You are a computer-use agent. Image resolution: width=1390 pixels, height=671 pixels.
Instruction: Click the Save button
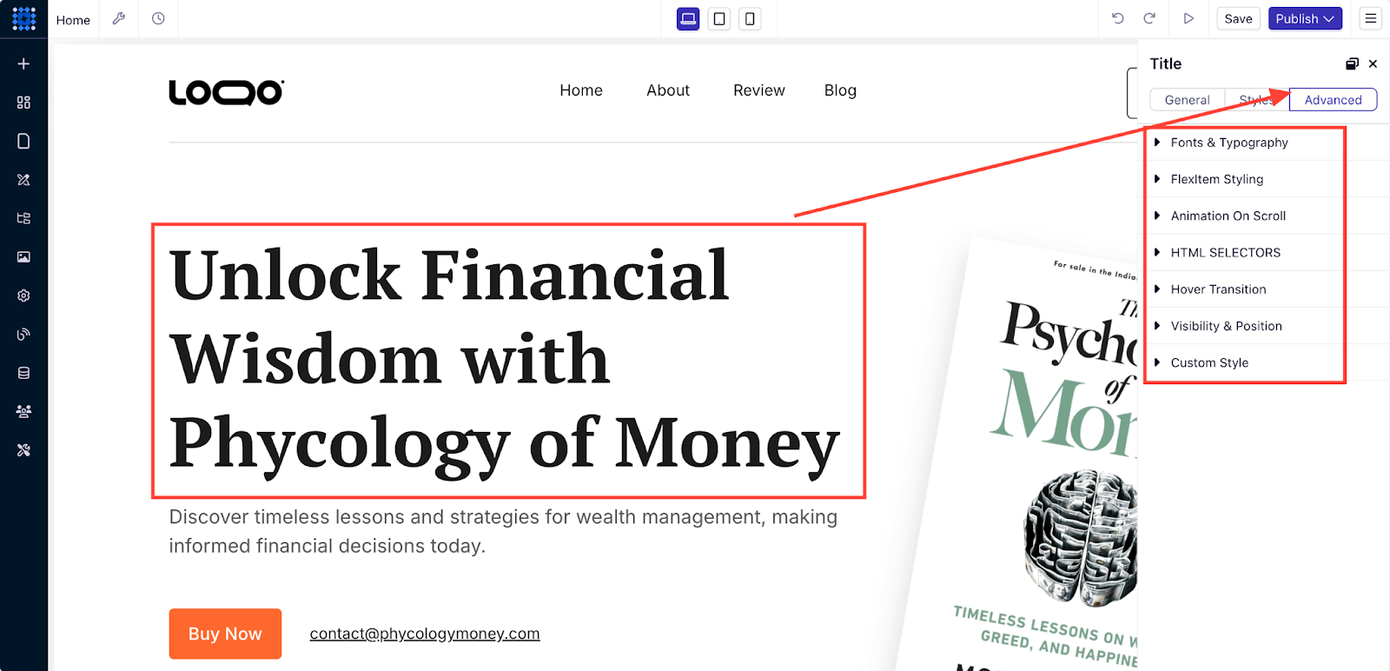1238,18
